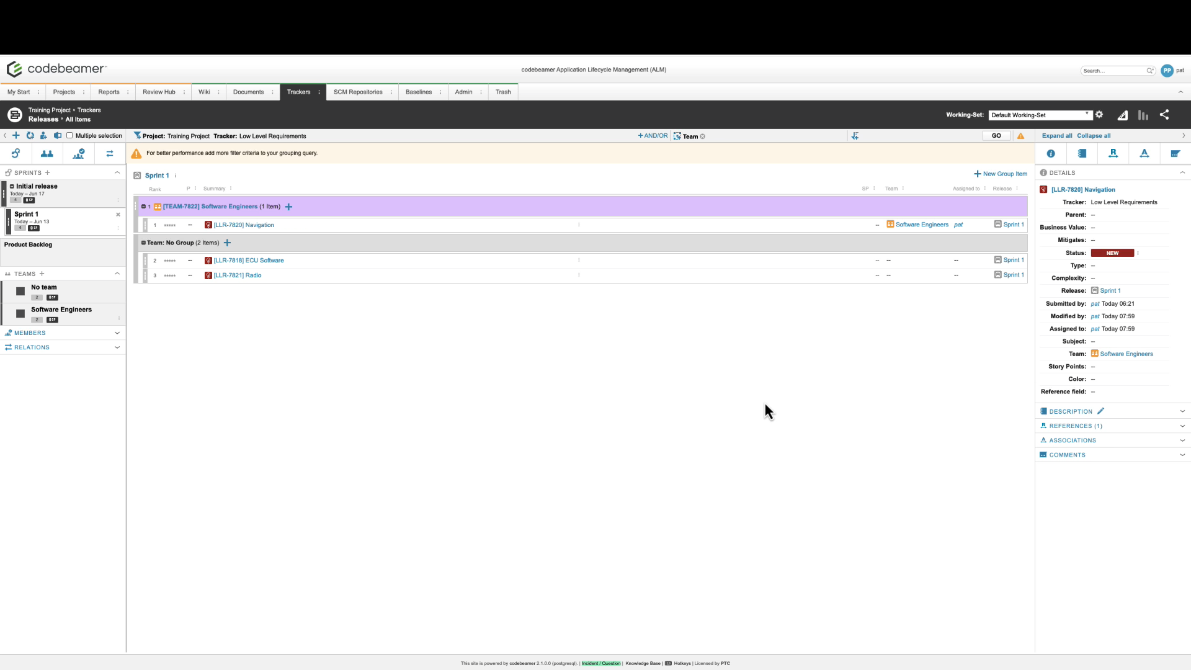The height and width of the screenshot is (670, 1191).
Task: Toggle the Software Engineers color square
Action: click(x=20, y=314)
